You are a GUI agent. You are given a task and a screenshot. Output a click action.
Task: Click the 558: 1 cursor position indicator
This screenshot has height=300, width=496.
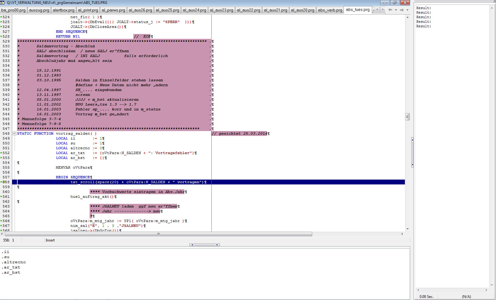[9, 240]
